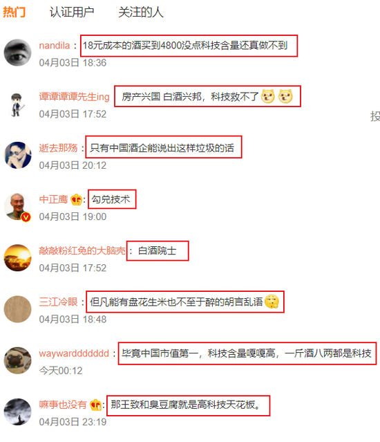
Task: Click 三江冷眼's plain beige avatar
Action: click(17, 309)
